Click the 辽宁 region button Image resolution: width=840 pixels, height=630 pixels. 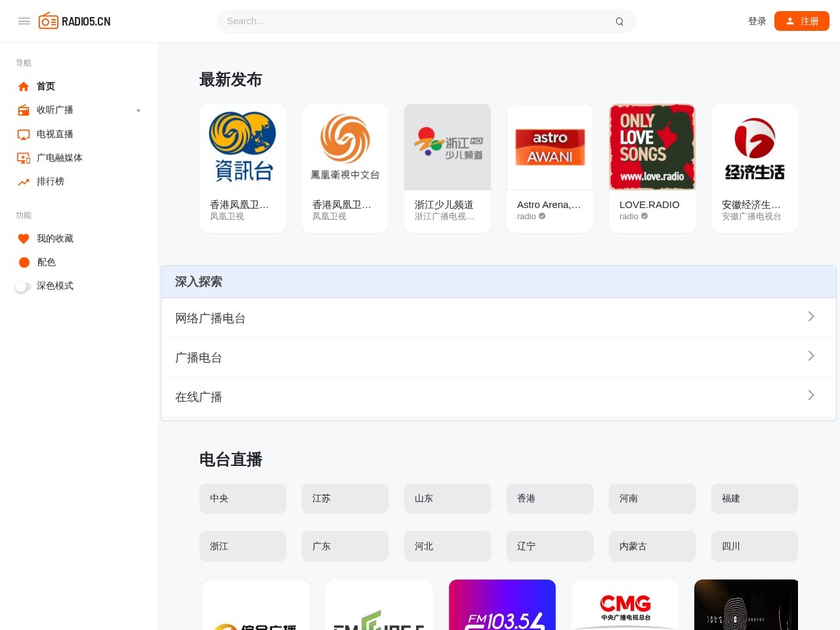coord(550,546)
